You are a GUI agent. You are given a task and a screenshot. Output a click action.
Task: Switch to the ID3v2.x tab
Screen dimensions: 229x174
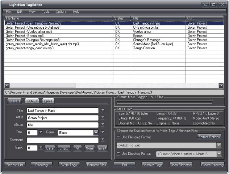coord(32,101)
